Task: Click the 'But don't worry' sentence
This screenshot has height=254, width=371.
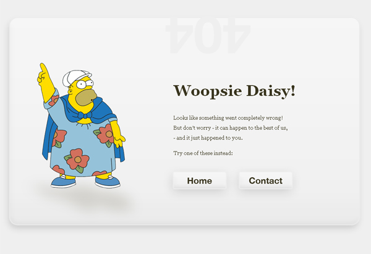Action: (x=231, y=128)
